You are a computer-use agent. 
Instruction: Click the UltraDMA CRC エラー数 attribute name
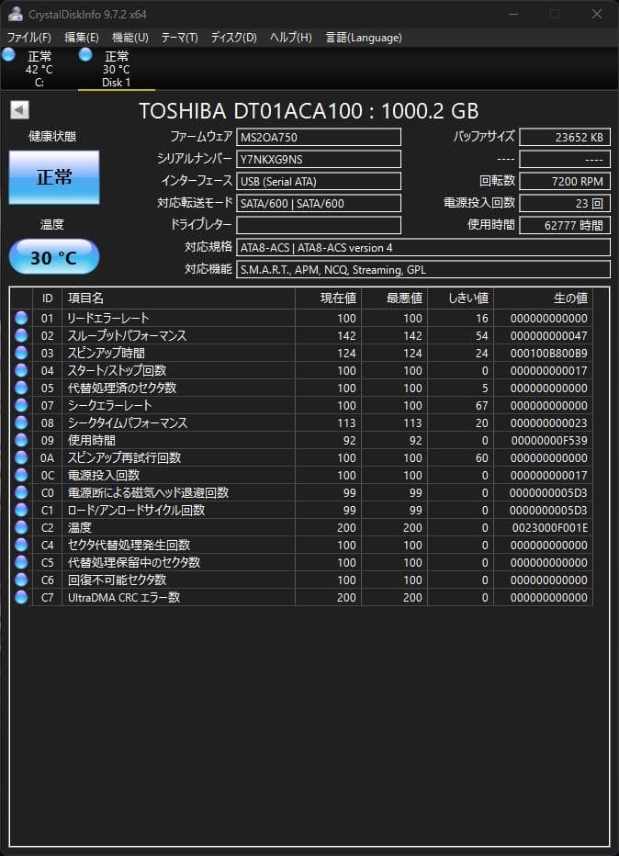tap(124, 597)
